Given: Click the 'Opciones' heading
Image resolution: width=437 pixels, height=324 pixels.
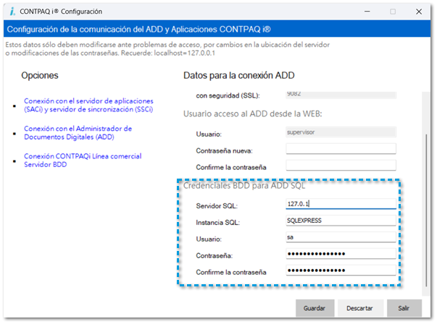Looking at the screenshot, I should click(x=40, y=75).
